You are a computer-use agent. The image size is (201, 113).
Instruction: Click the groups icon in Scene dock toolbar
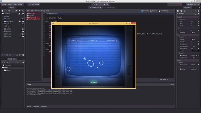click(x=19, y=11)
